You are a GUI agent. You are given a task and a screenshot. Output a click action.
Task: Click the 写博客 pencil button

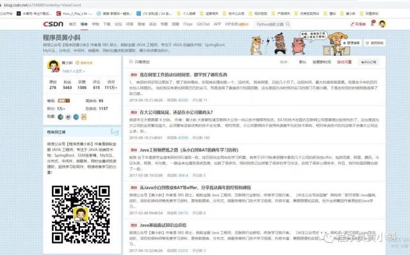[x=358, y=24]
